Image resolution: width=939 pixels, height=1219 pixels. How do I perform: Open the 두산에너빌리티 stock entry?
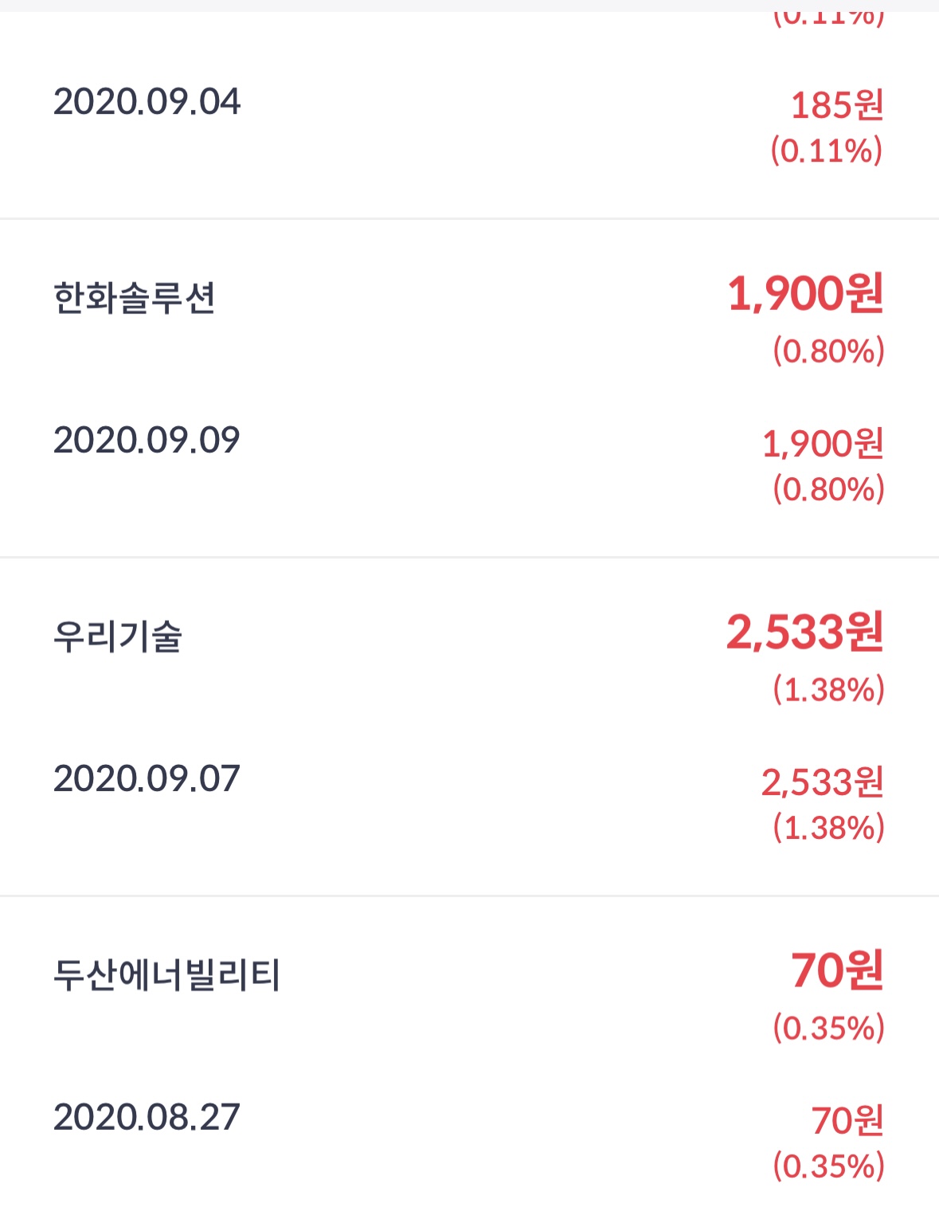pos(166,975)
